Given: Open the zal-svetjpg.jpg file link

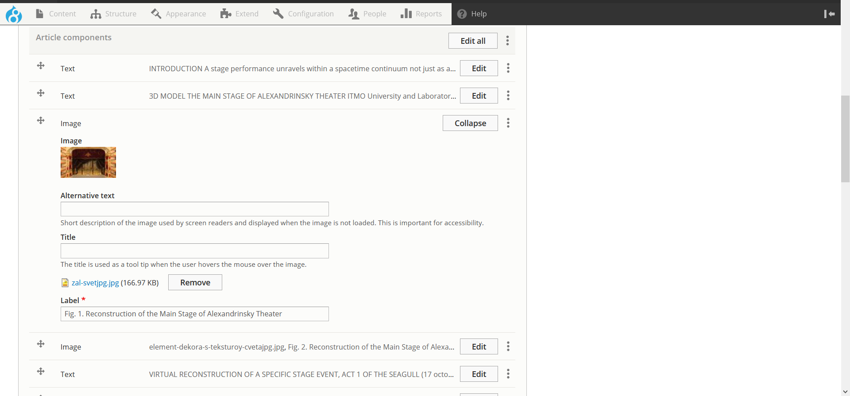Looking at the screenshot, I should [95, 283].
